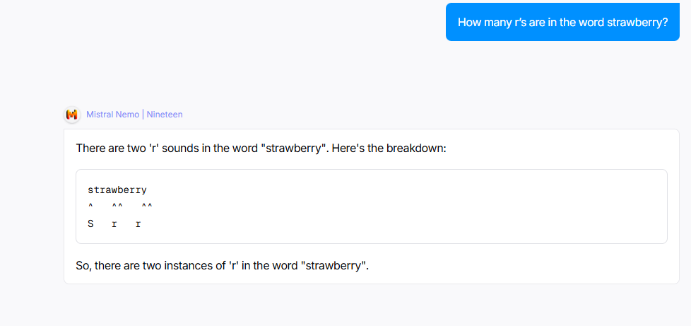
Task: Click the vertical separator between Mistral Nemo and Nineteen
Action: tap(143, 115)
